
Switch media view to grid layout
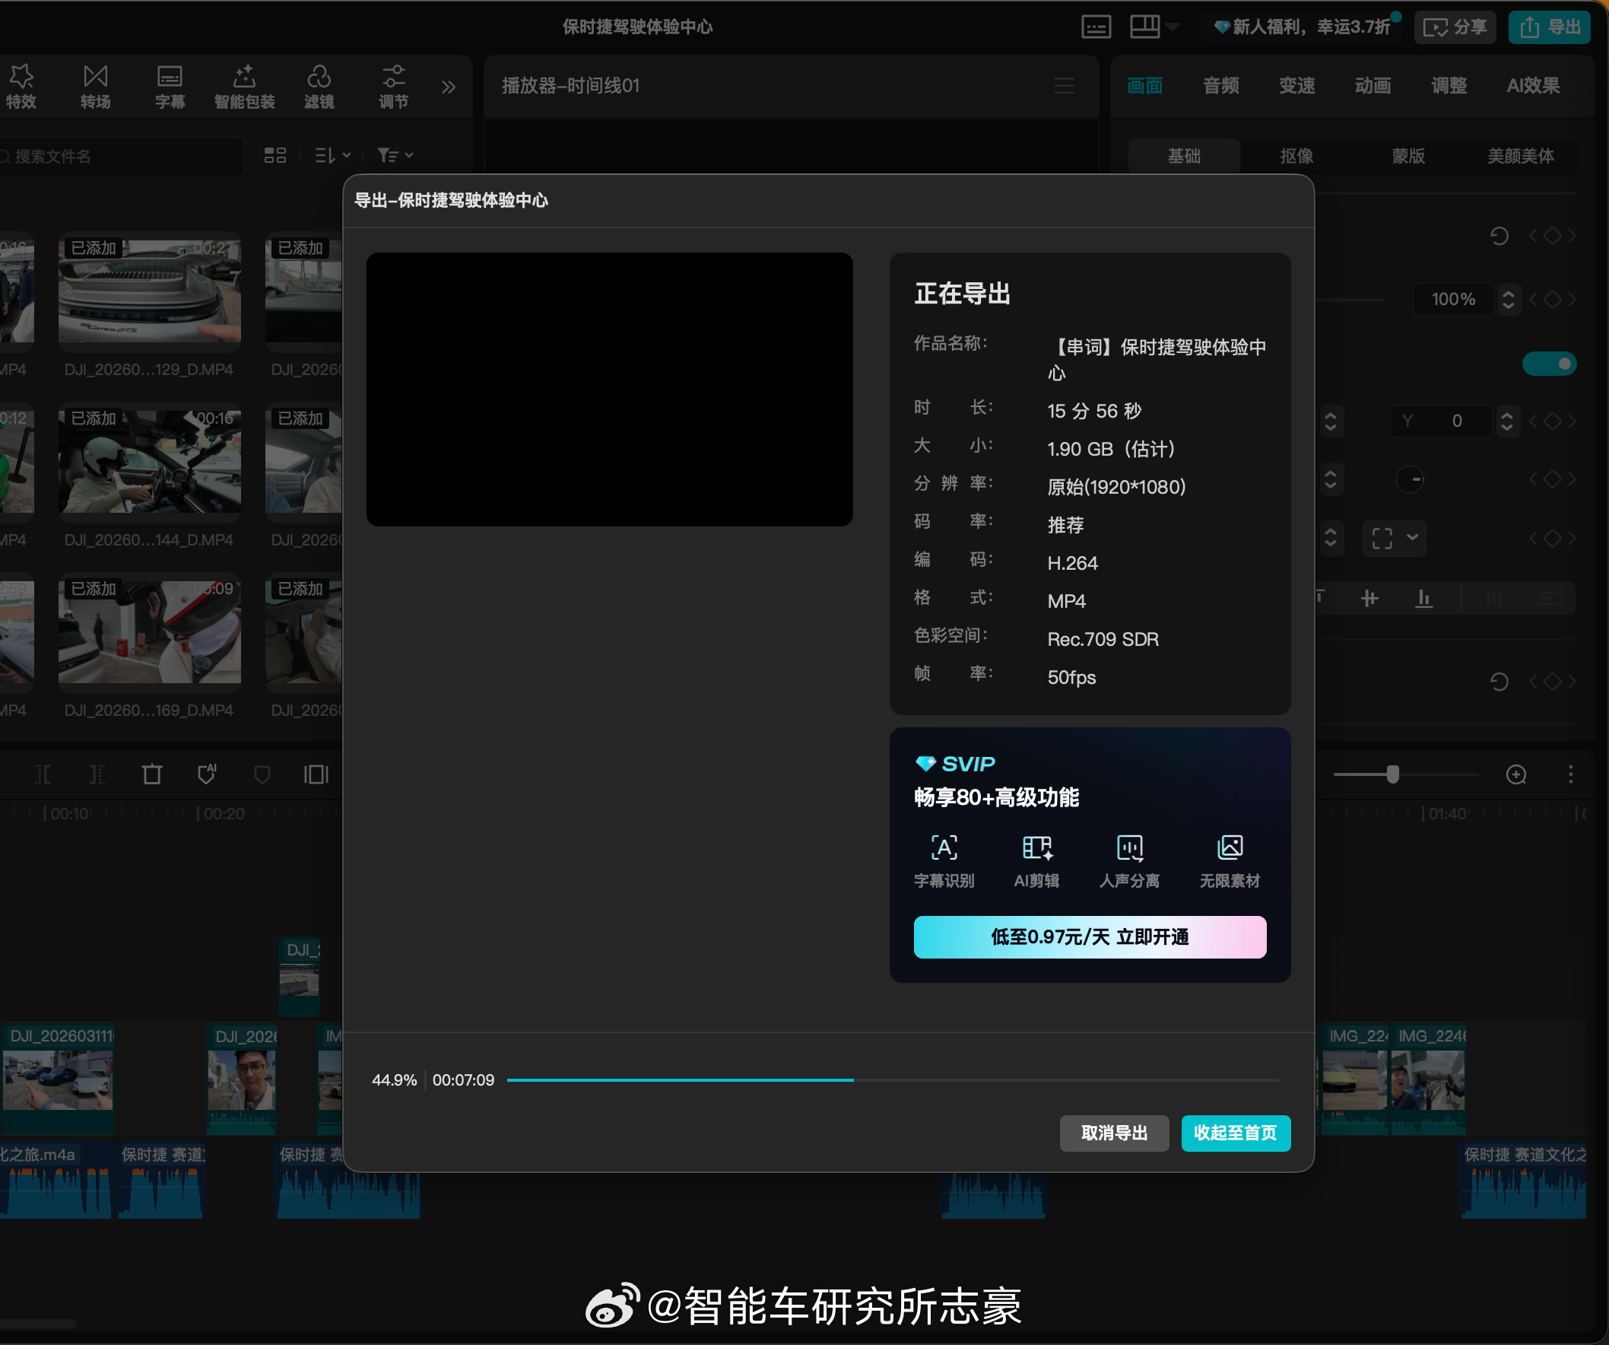coord(275,156)
